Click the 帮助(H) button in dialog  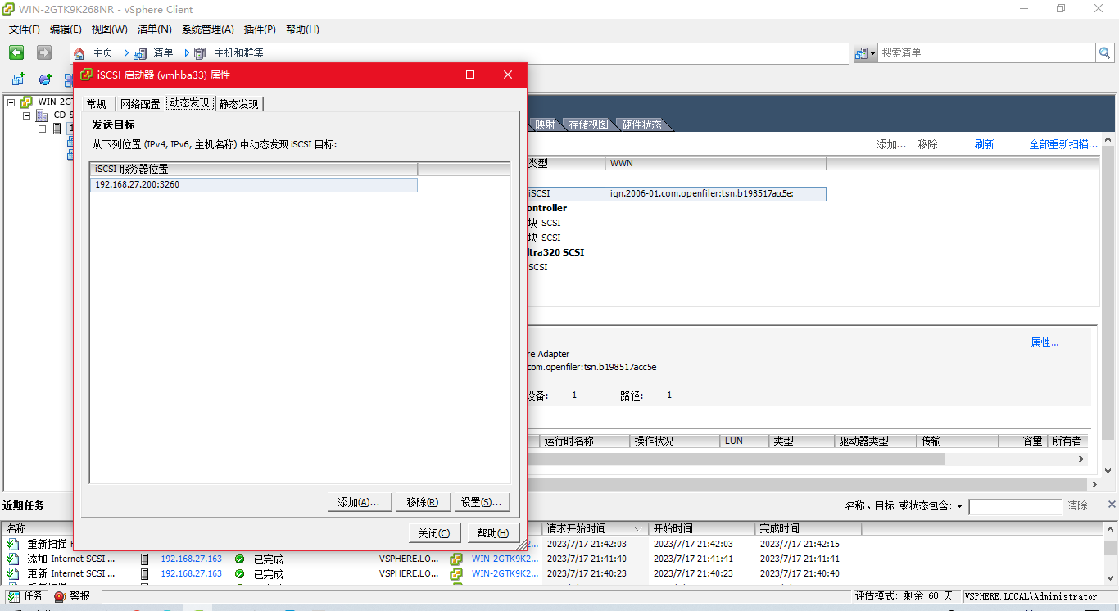coord(493,533)
